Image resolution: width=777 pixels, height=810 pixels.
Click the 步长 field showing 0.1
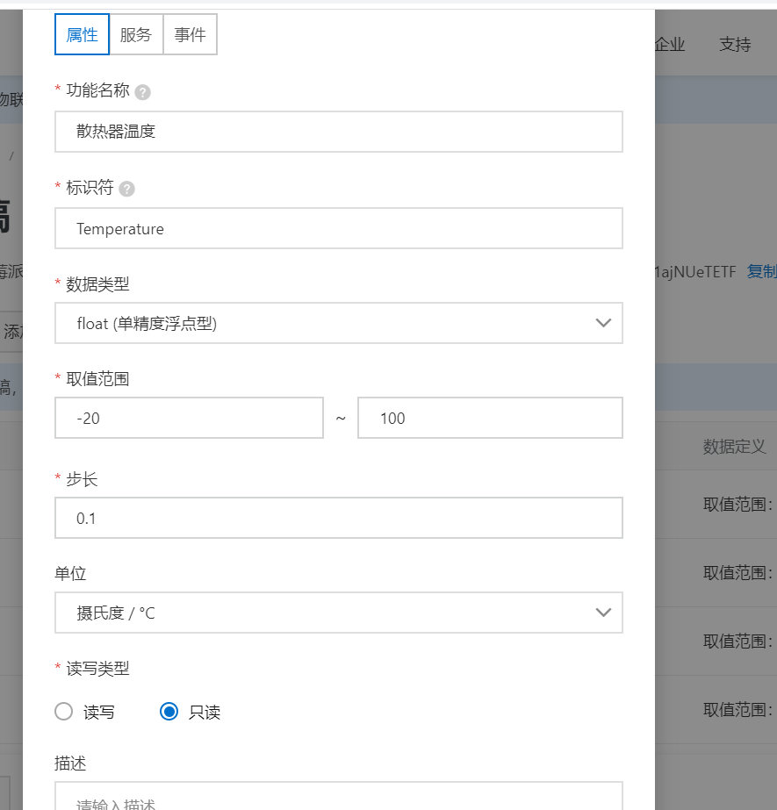click(338, 518)
